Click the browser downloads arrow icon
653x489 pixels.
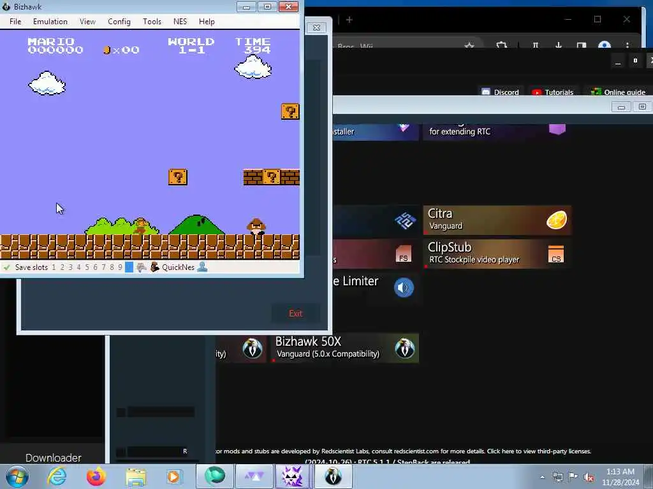pos(559,45)
